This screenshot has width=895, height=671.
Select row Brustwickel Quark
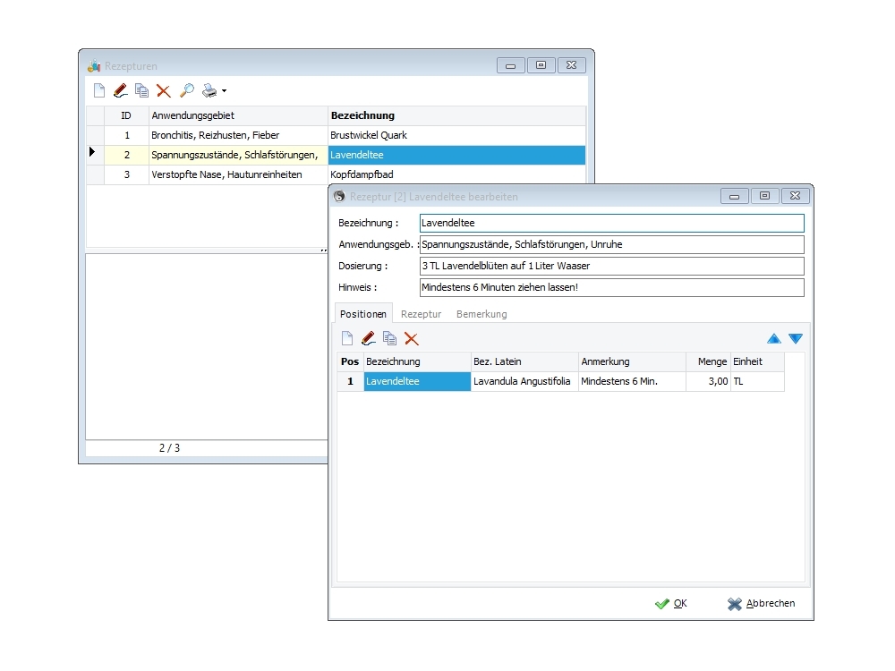click(336, 135)
